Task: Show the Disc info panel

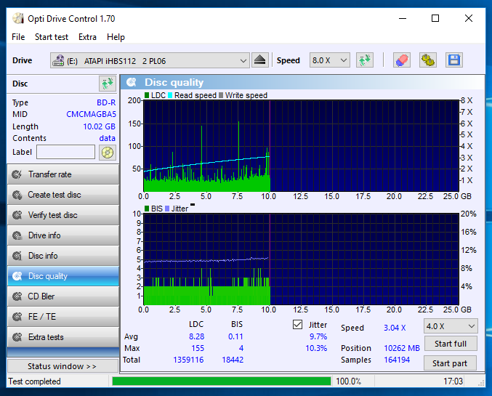Action: click(x=63, y=256)
